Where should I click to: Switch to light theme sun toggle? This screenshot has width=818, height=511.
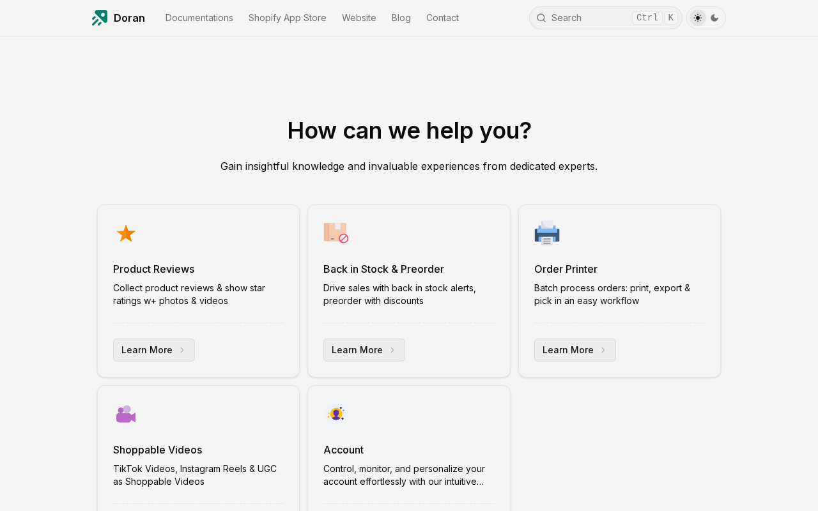[x=698, y=18]
